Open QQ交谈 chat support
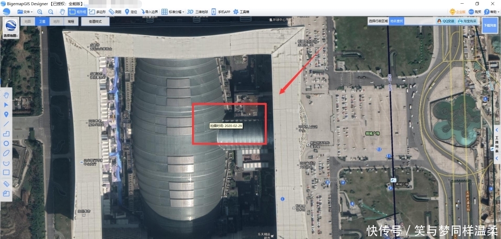 click(x=446, y=21)
